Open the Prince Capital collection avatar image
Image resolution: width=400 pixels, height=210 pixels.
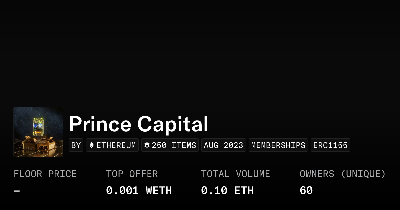pos(38,132)
